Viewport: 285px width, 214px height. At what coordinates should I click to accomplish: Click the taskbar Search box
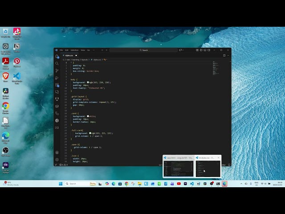tap(80, 184)
